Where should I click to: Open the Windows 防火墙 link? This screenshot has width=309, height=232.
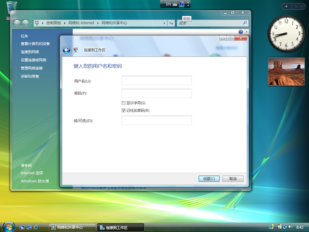pyautogui.click(x=35, y=181)
